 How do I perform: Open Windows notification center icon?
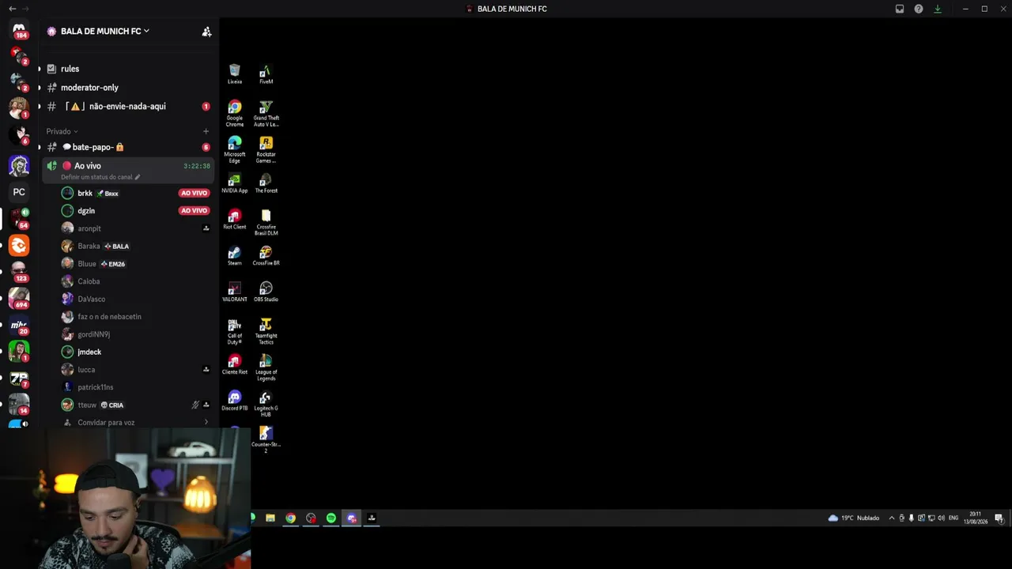click(999, 518)
